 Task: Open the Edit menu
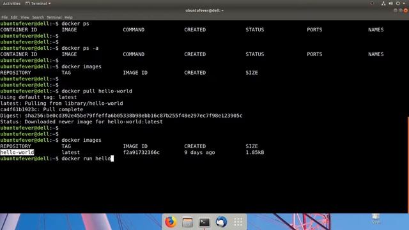point(14,17)
